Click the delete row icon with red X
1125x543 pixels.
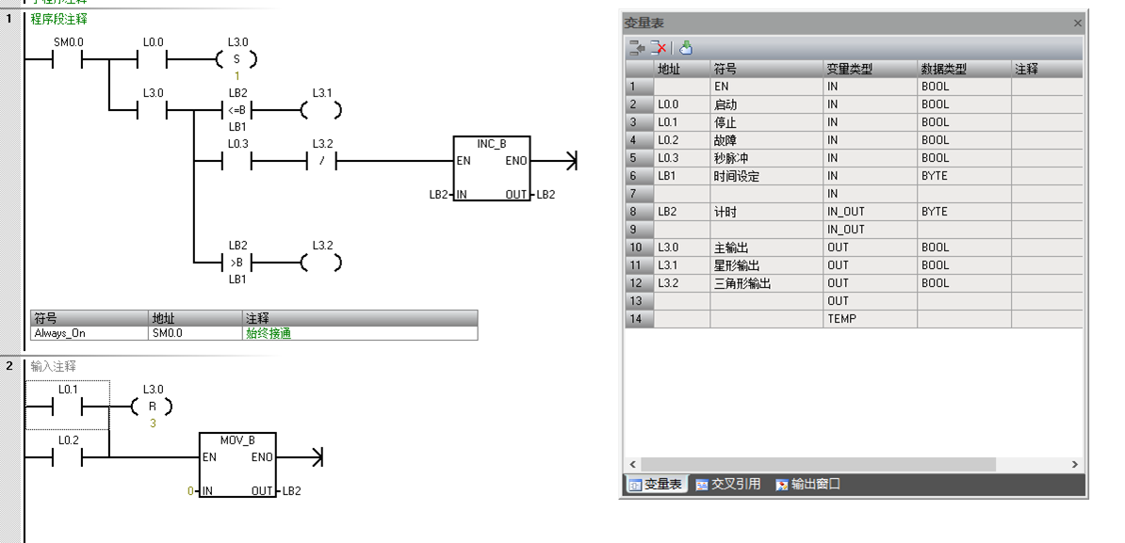pos(660,48)
